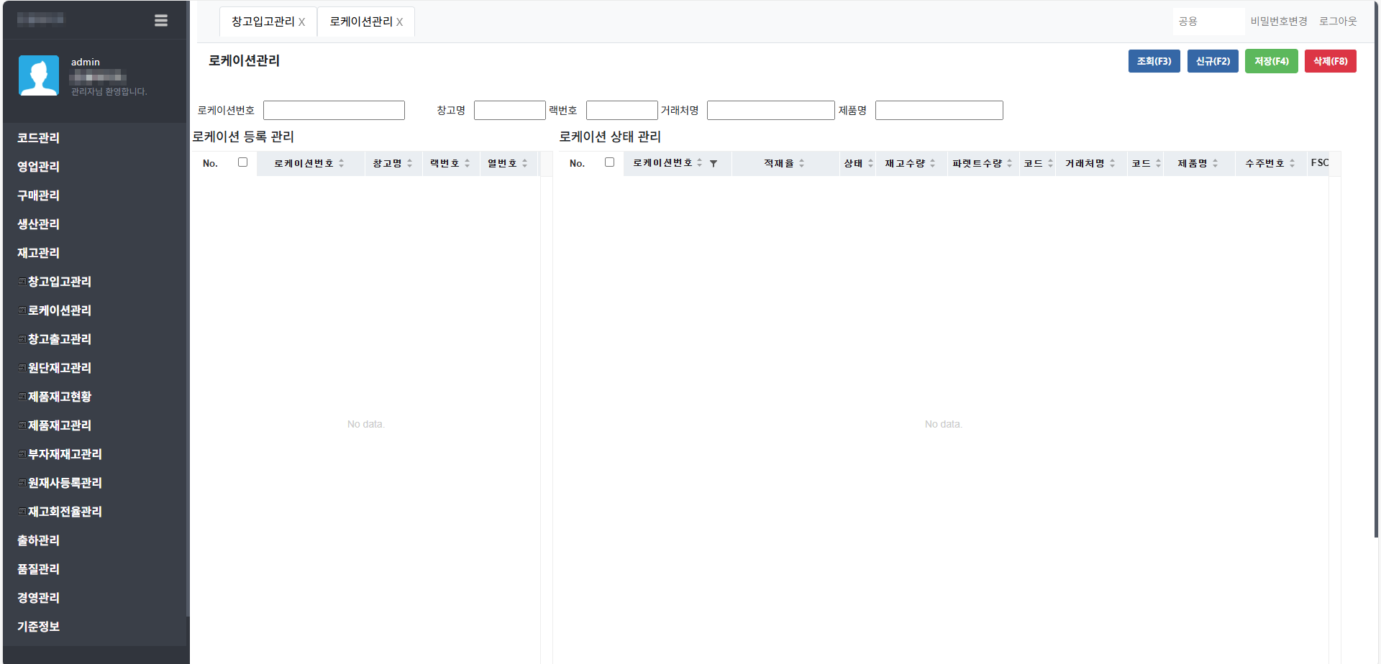Sort by 재고수량 column arrows
This screenshot has height=664, width=1381.
point(933,164)
